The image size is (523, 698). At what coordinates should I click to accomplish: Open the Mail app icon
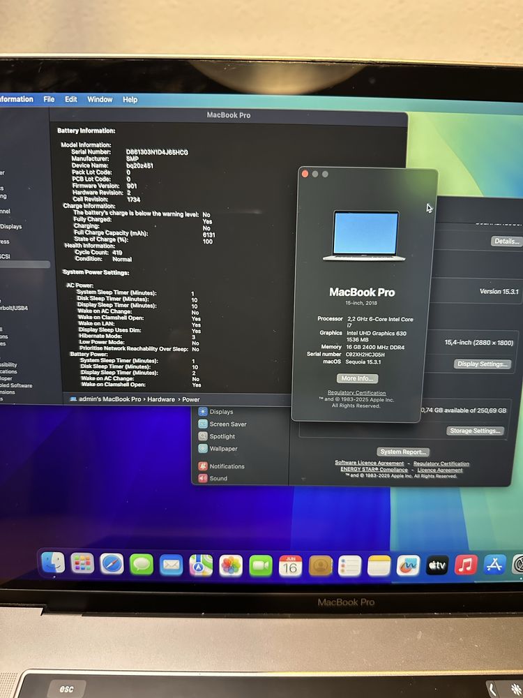click(x=172, y=565)
